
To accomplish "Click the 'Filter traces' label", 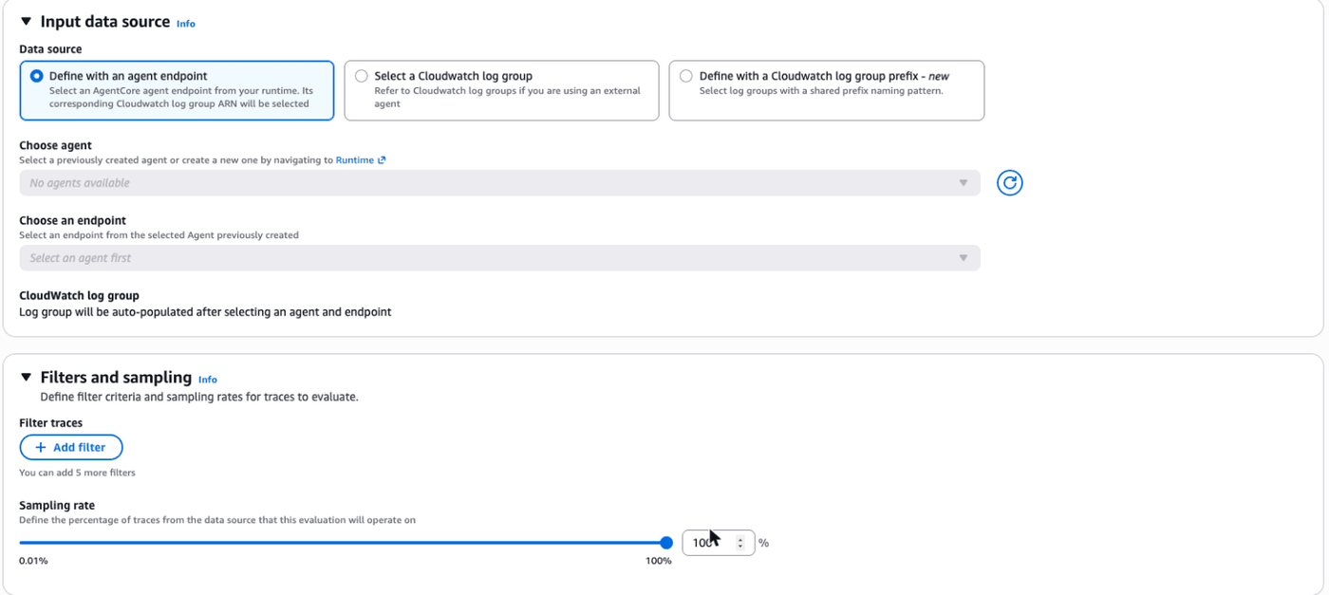I will [x=50, y=423].
